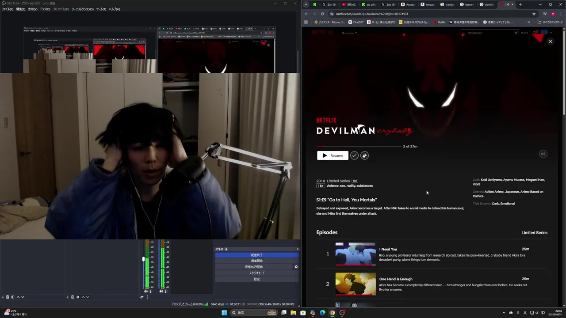Click the Resume play button on Netflix
The width and height of the screenshot is (566, 318).
pos(333,155)
